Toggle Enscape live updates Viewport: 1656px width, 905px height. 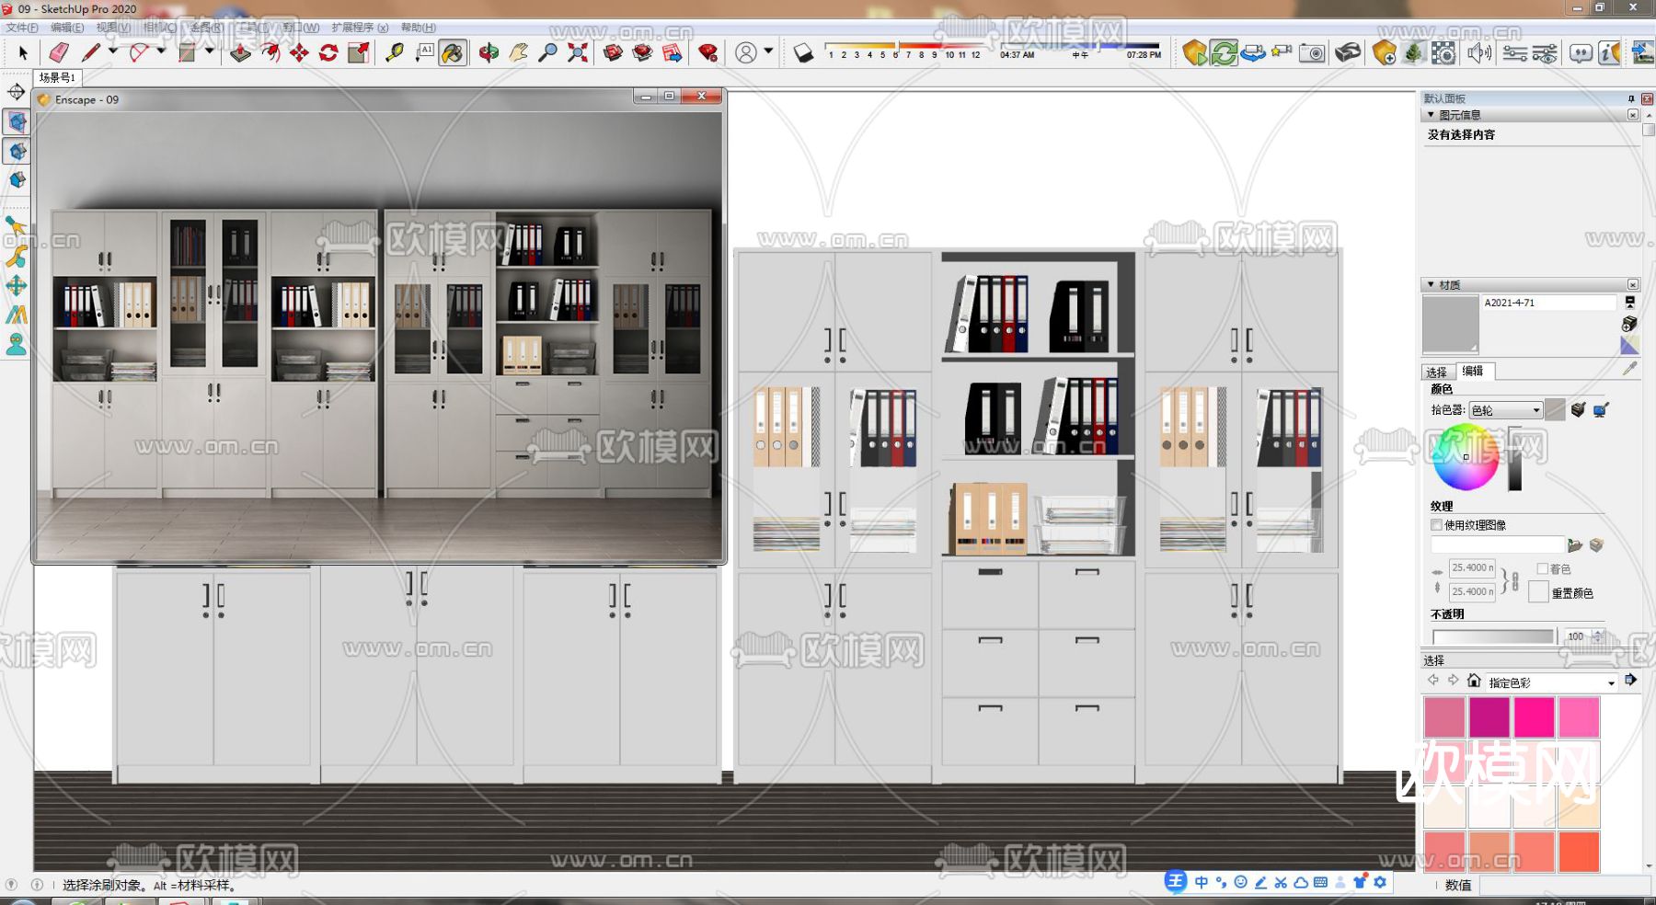pos(1224,52)
